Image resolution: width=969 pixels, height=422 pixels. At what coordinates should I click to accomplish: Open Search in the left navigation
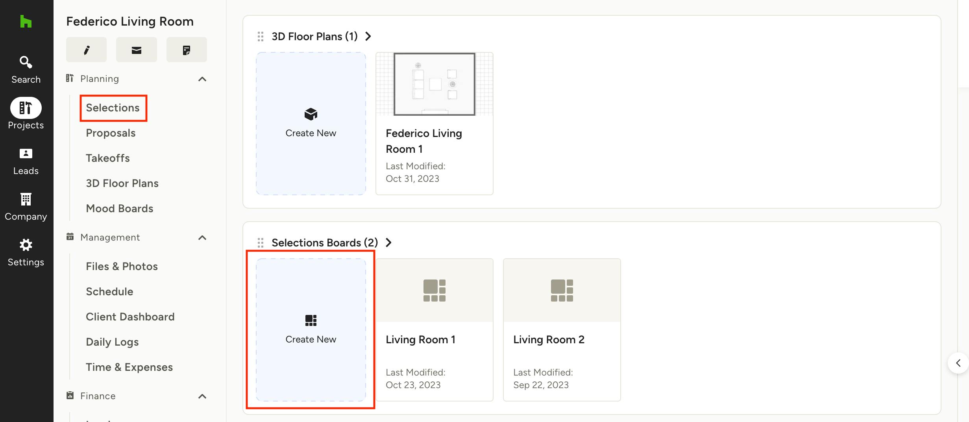[26, 69]
